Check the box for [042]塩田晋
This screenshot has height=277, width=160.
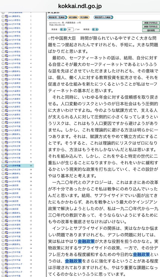[3, 178]
